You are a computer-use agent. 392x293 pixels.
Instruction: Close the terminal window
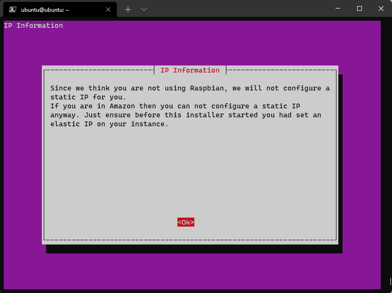pos(381,8)
